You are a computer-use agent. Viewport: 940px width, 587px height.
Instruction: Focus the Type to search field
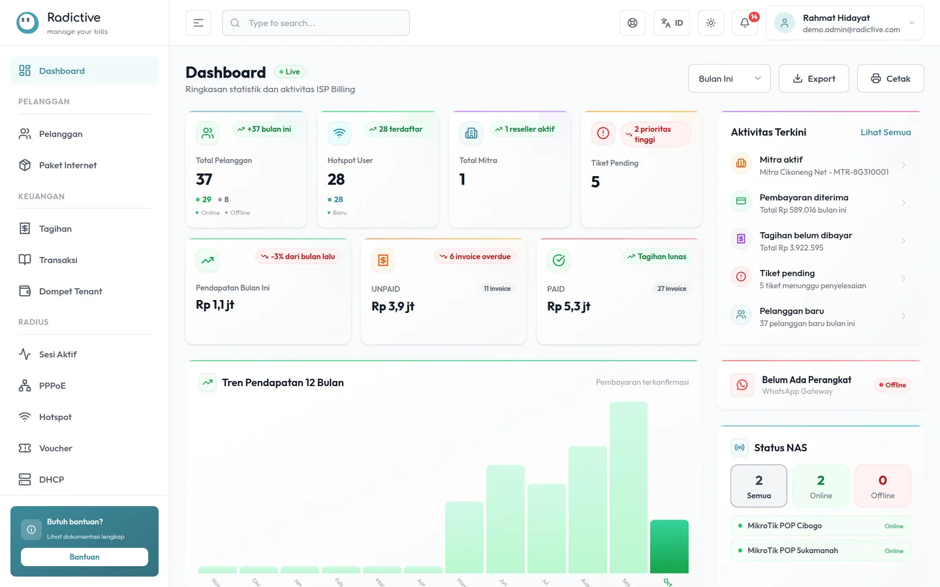coord(316,23)
